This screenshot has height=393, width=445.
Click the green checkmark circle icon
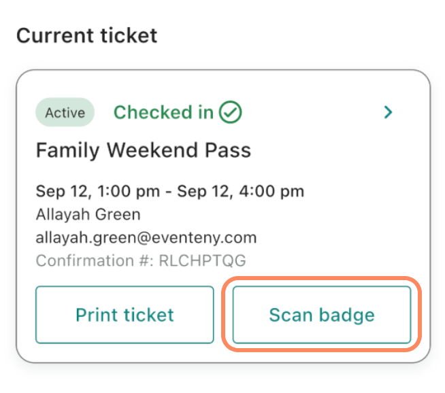click(231, 112)
